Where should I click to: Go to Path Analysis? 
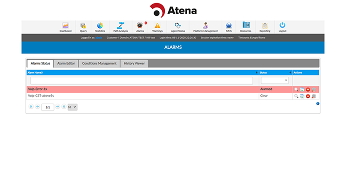(121, 26)
